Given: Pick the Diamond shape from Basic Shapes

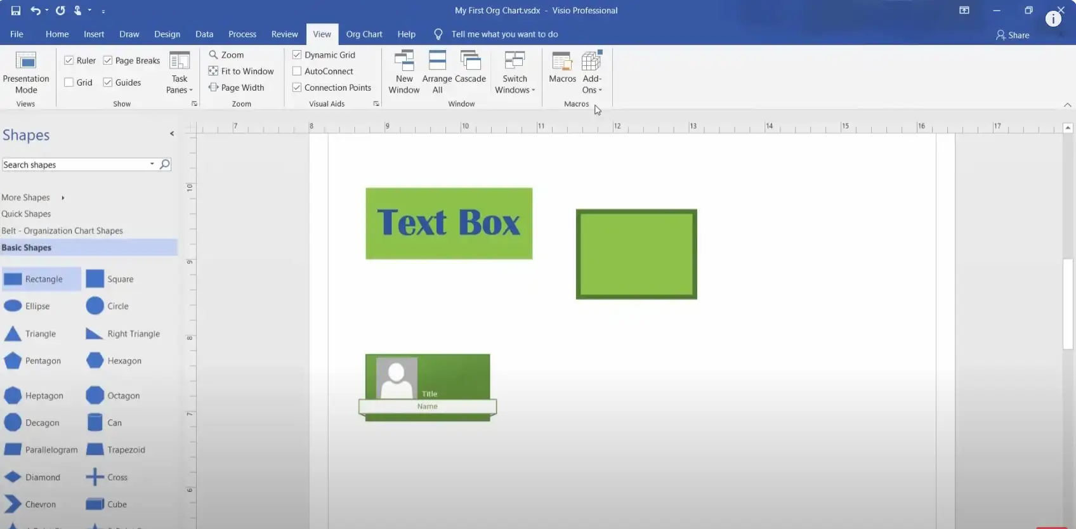Looking at the screenshot, I should [x=33, y=477].
